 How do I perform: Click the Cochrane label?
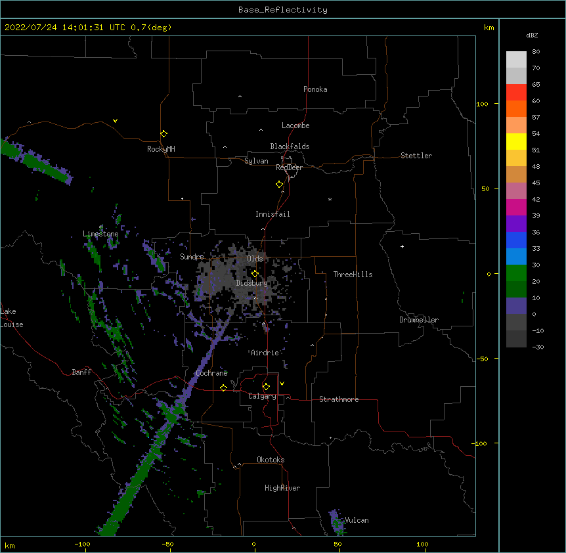coord(211,373)
